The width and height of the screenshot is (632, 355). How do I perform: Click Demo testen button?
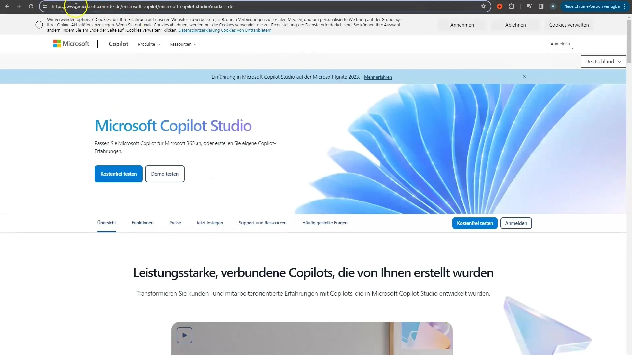(165, 174)
